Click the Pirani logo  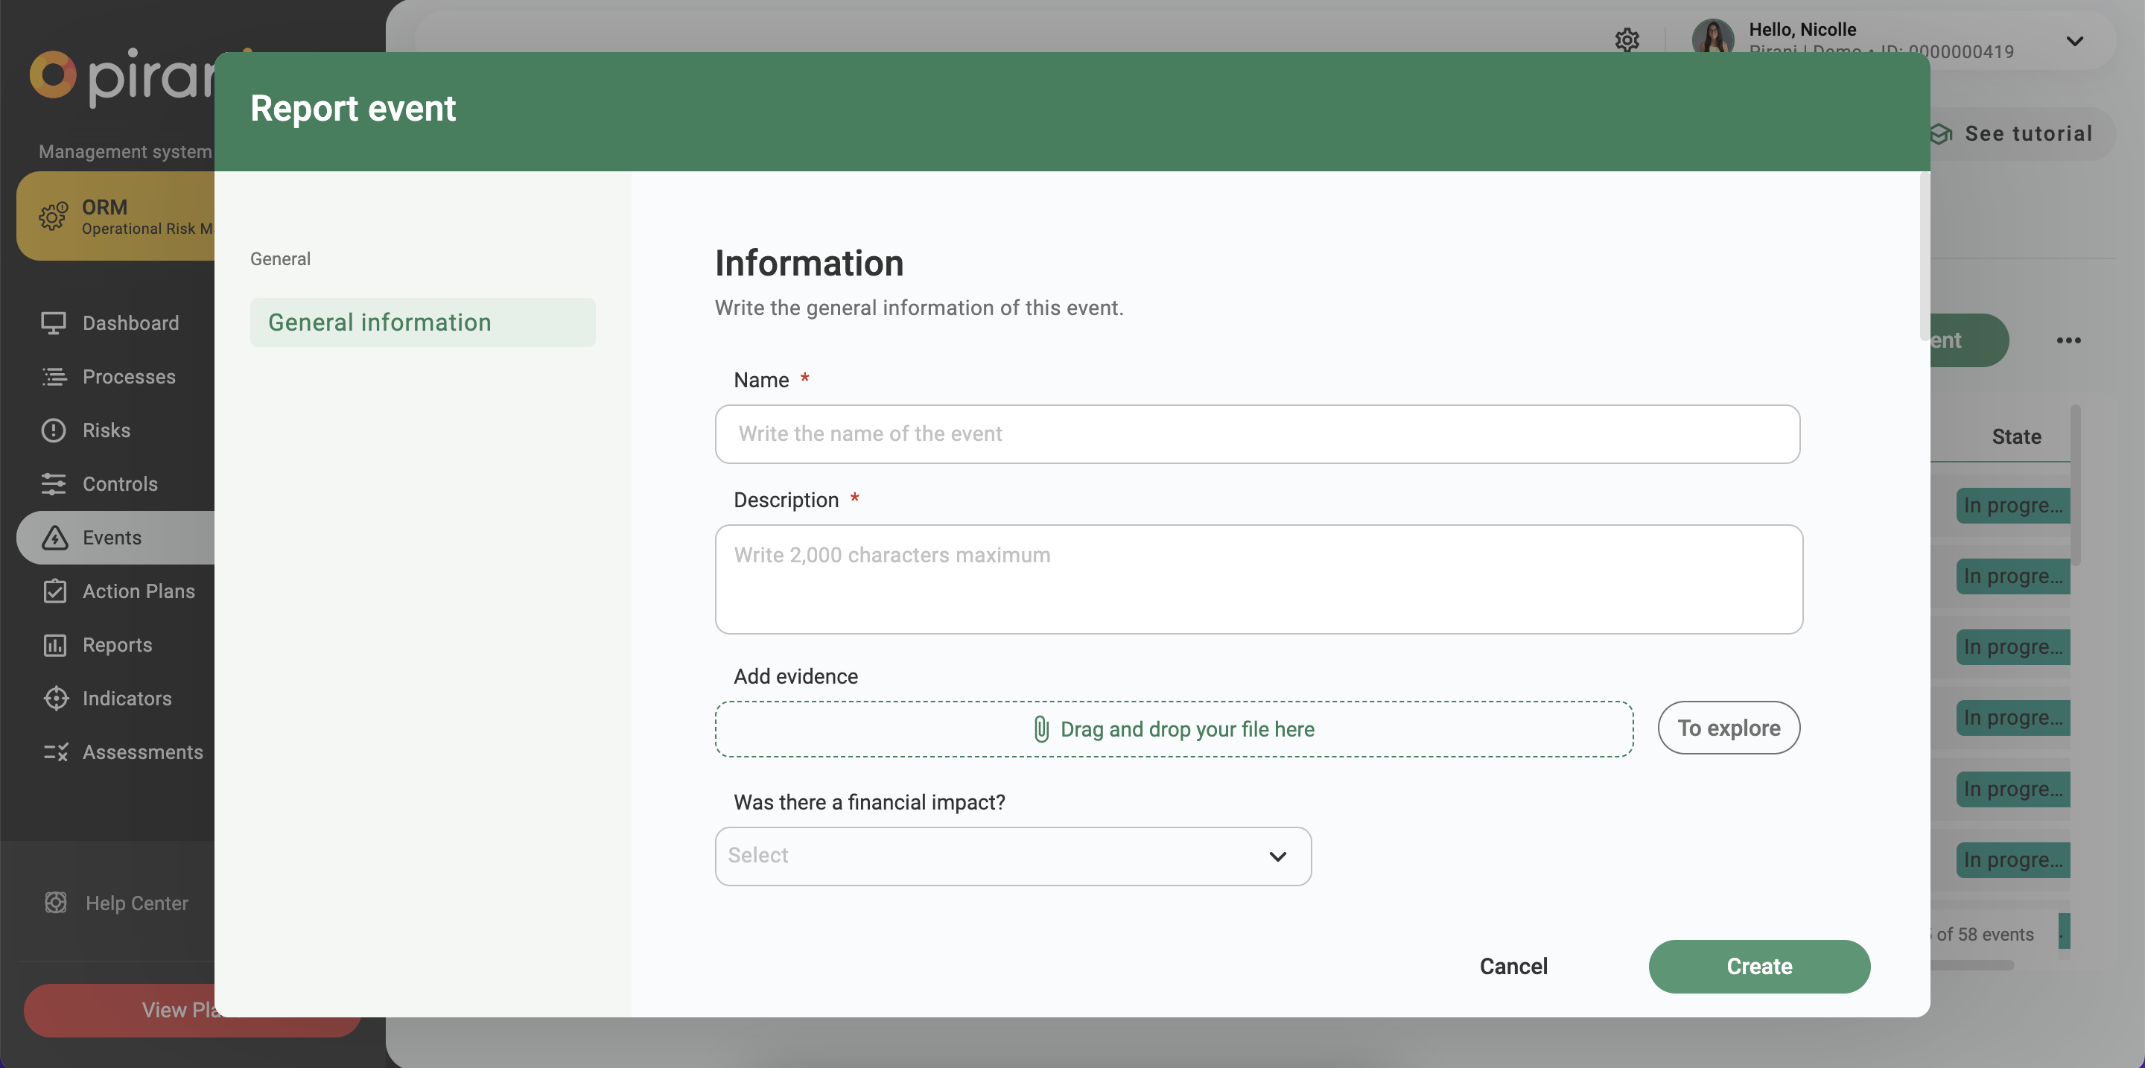pyautogui.click(x=122, y=77)
